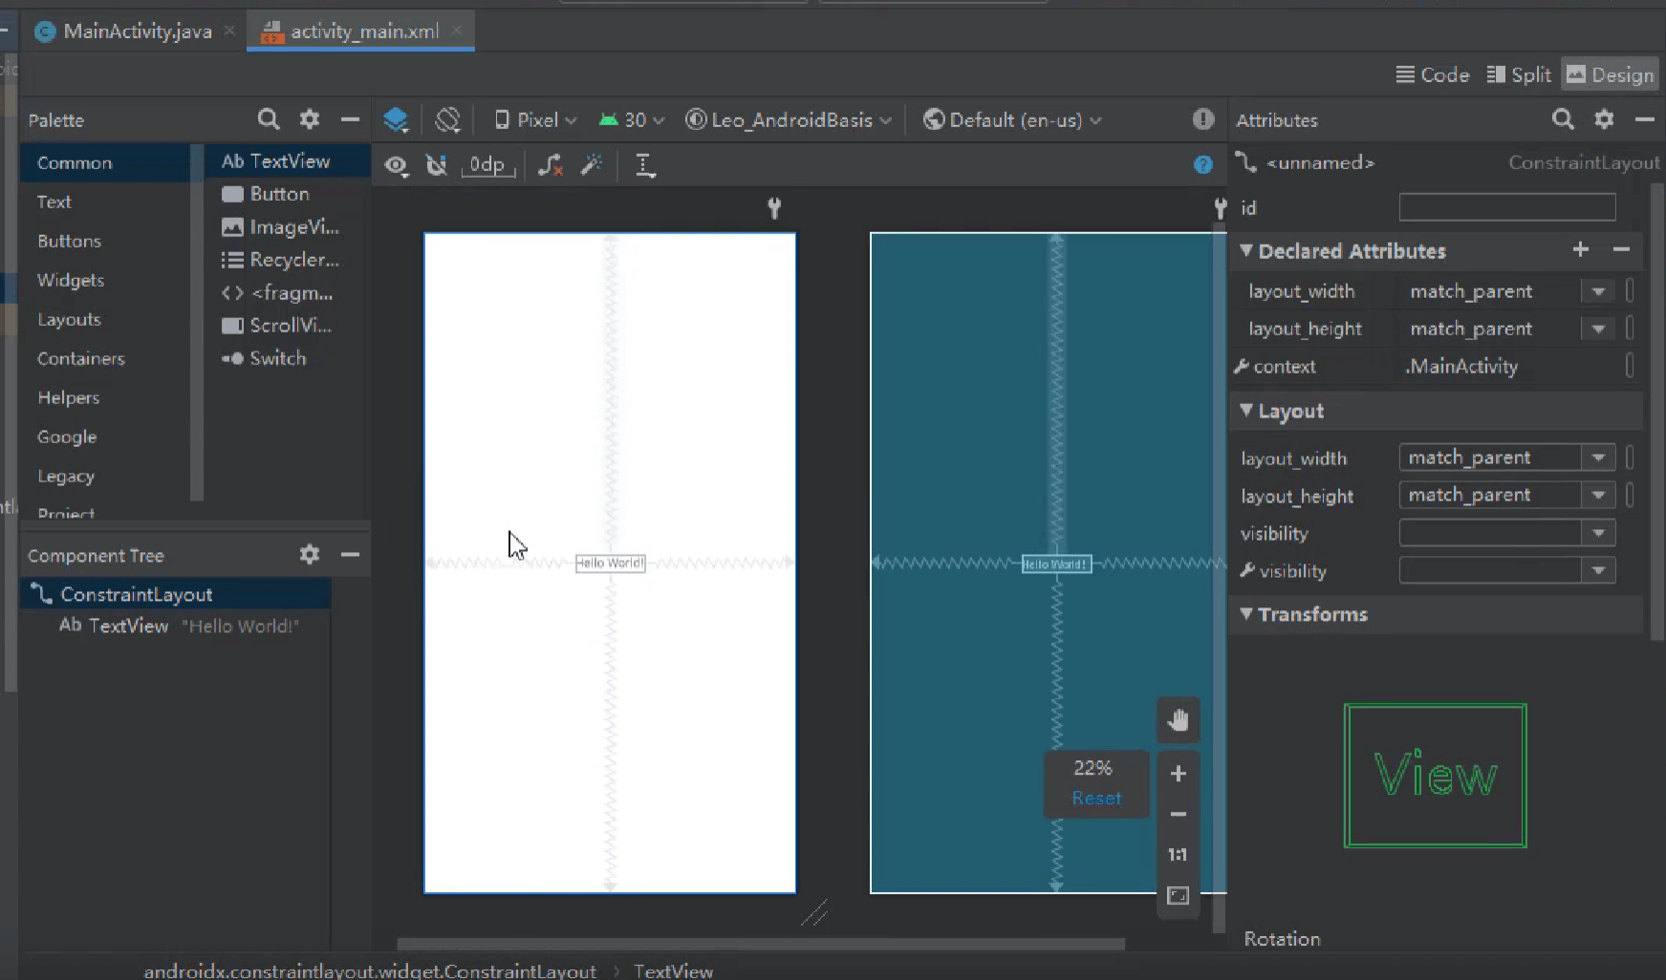Open design surface help icon
The width and height of the screenshot is (1666, 980).
[x=1203, y=164]
